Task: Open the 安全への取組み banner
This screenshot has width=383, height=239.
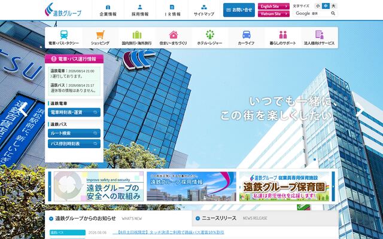Action: 99,186
